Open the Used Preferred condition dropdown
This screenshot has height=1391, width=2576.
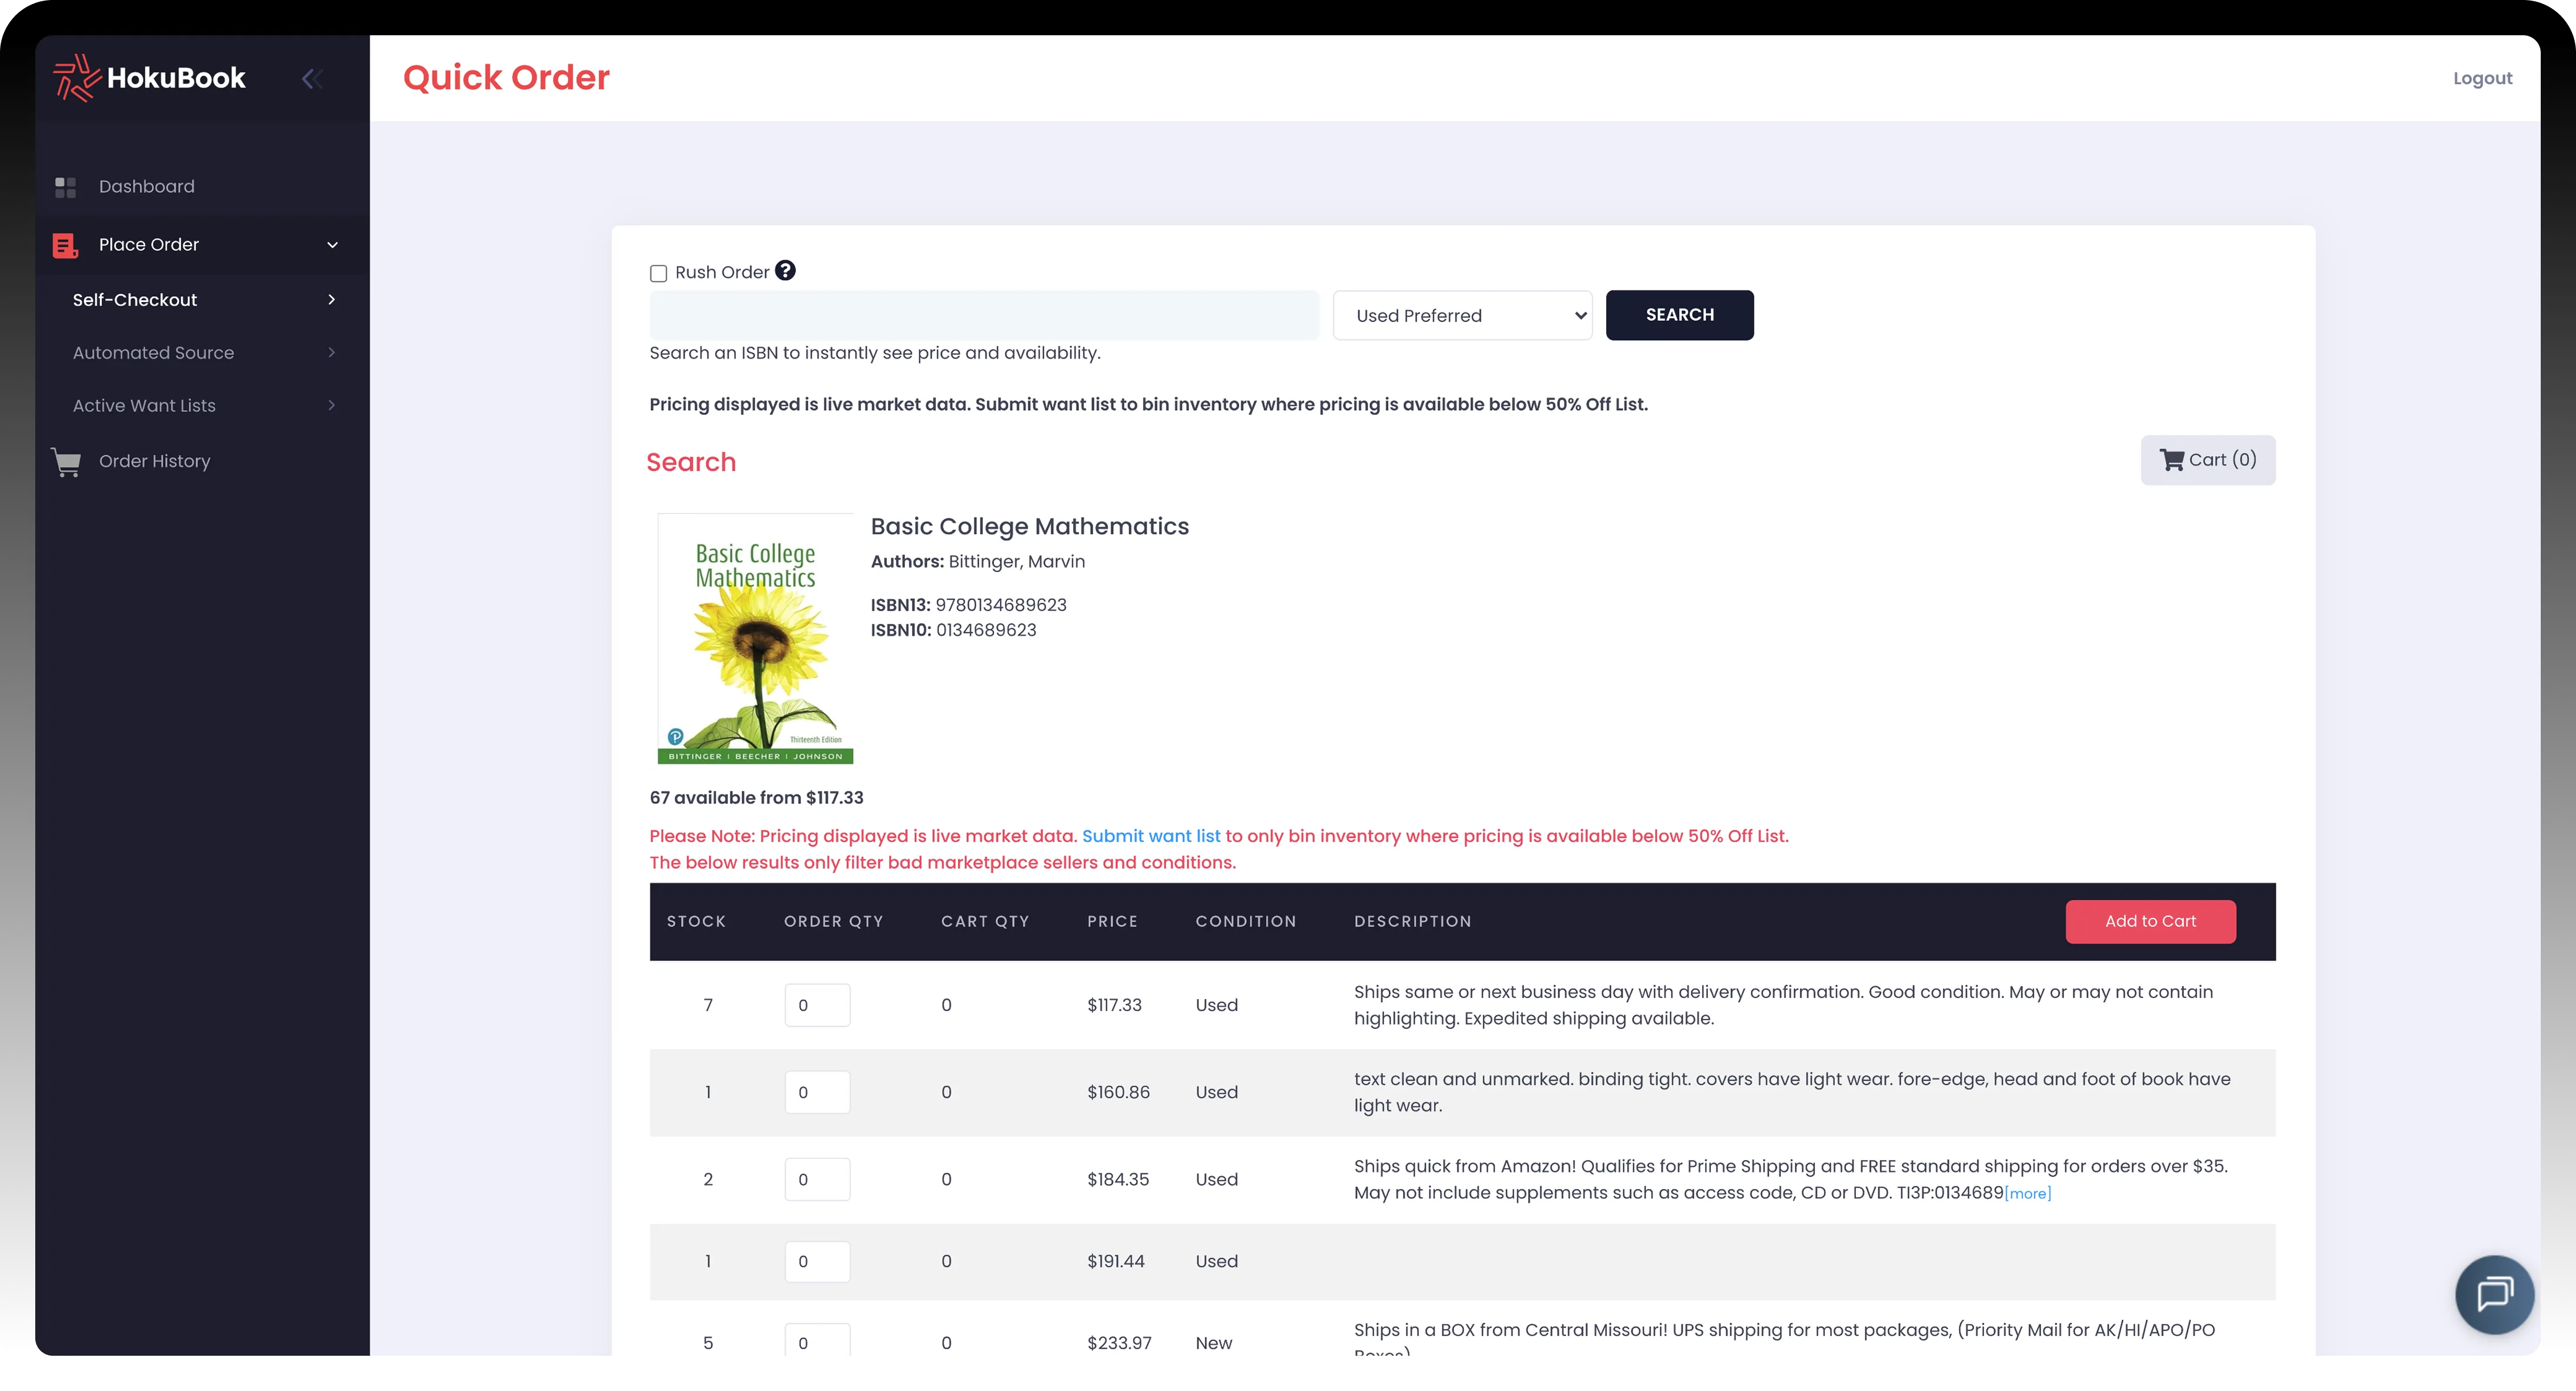point(1462,316)
